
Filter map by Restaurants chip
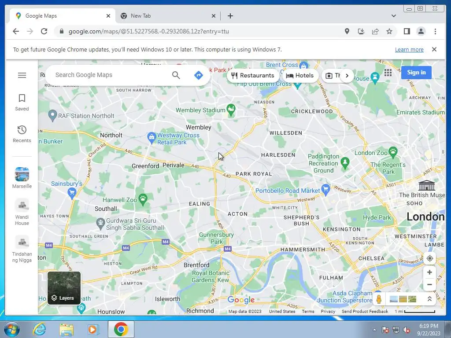click(x=253, y=76)
